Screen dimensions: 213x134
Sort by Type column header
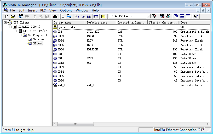click(x=194, y=22)
